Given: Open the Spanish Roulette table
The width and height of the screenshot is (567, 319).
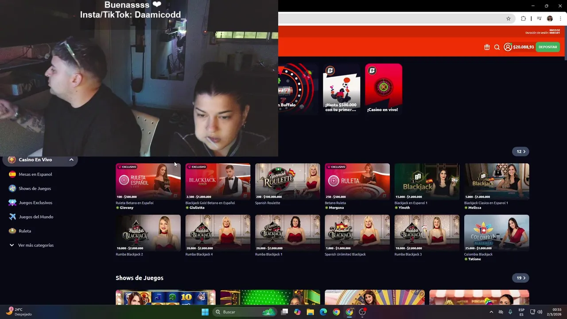Looking at the screenshot, I should (287, 181).
